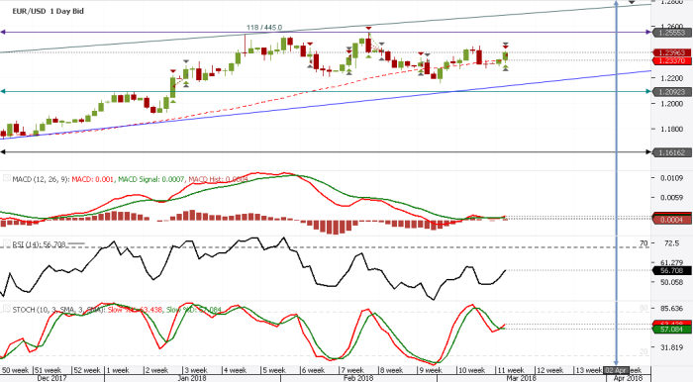Select the blue vertical line on chart
Screen dimensions: 693x382
point(617,185)
